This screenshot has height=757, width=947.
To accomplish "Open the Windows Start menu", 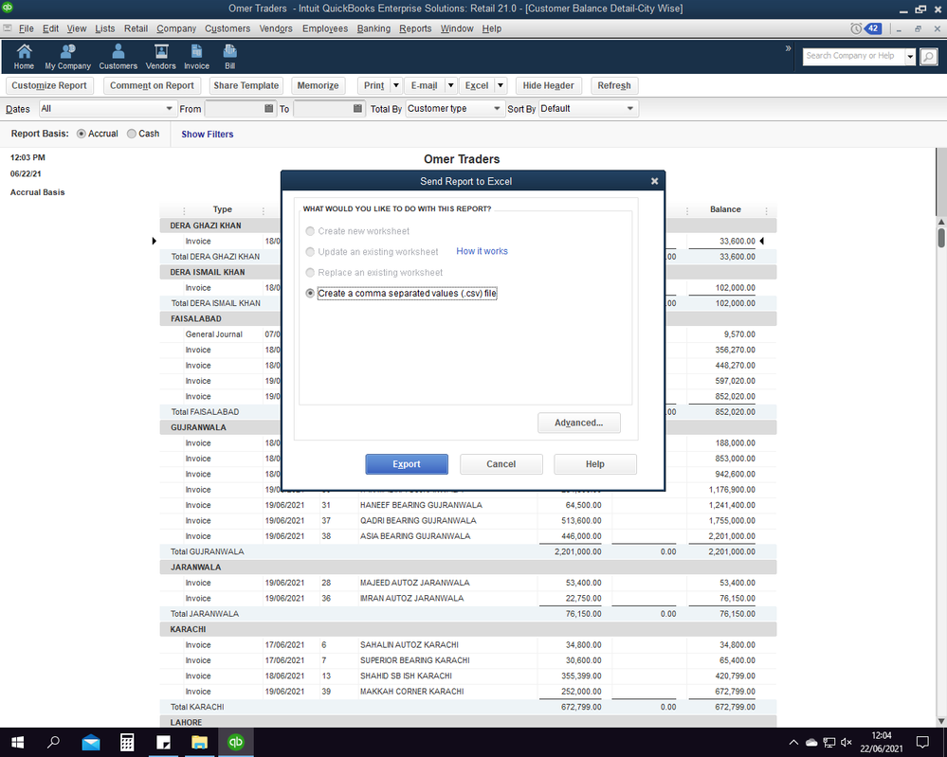I will tap(17, 742).
